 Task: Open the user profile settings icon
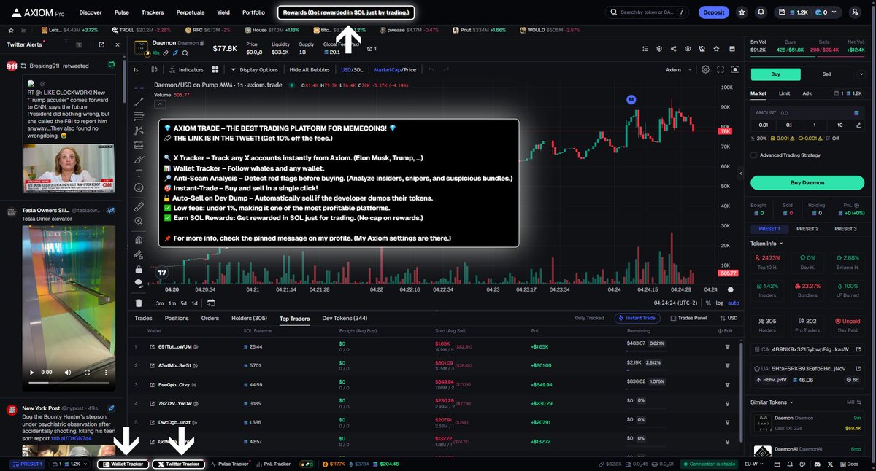[x=856, y=12]
